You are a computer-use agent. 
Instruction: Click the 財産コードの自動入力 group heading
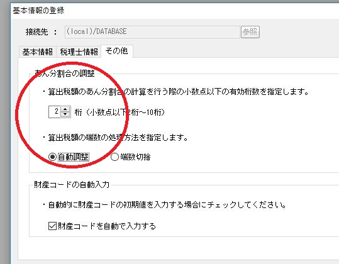pos(72,185)
